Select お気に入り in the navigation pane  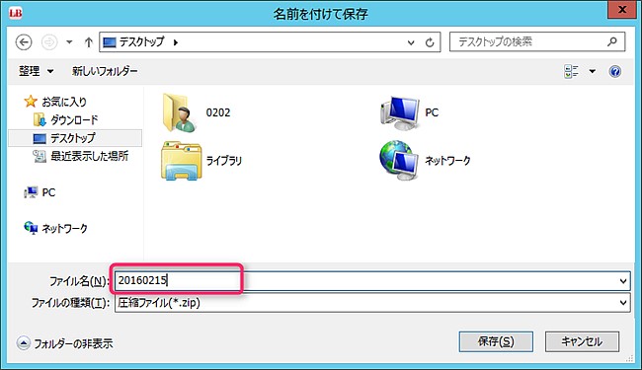coord(55,102)
